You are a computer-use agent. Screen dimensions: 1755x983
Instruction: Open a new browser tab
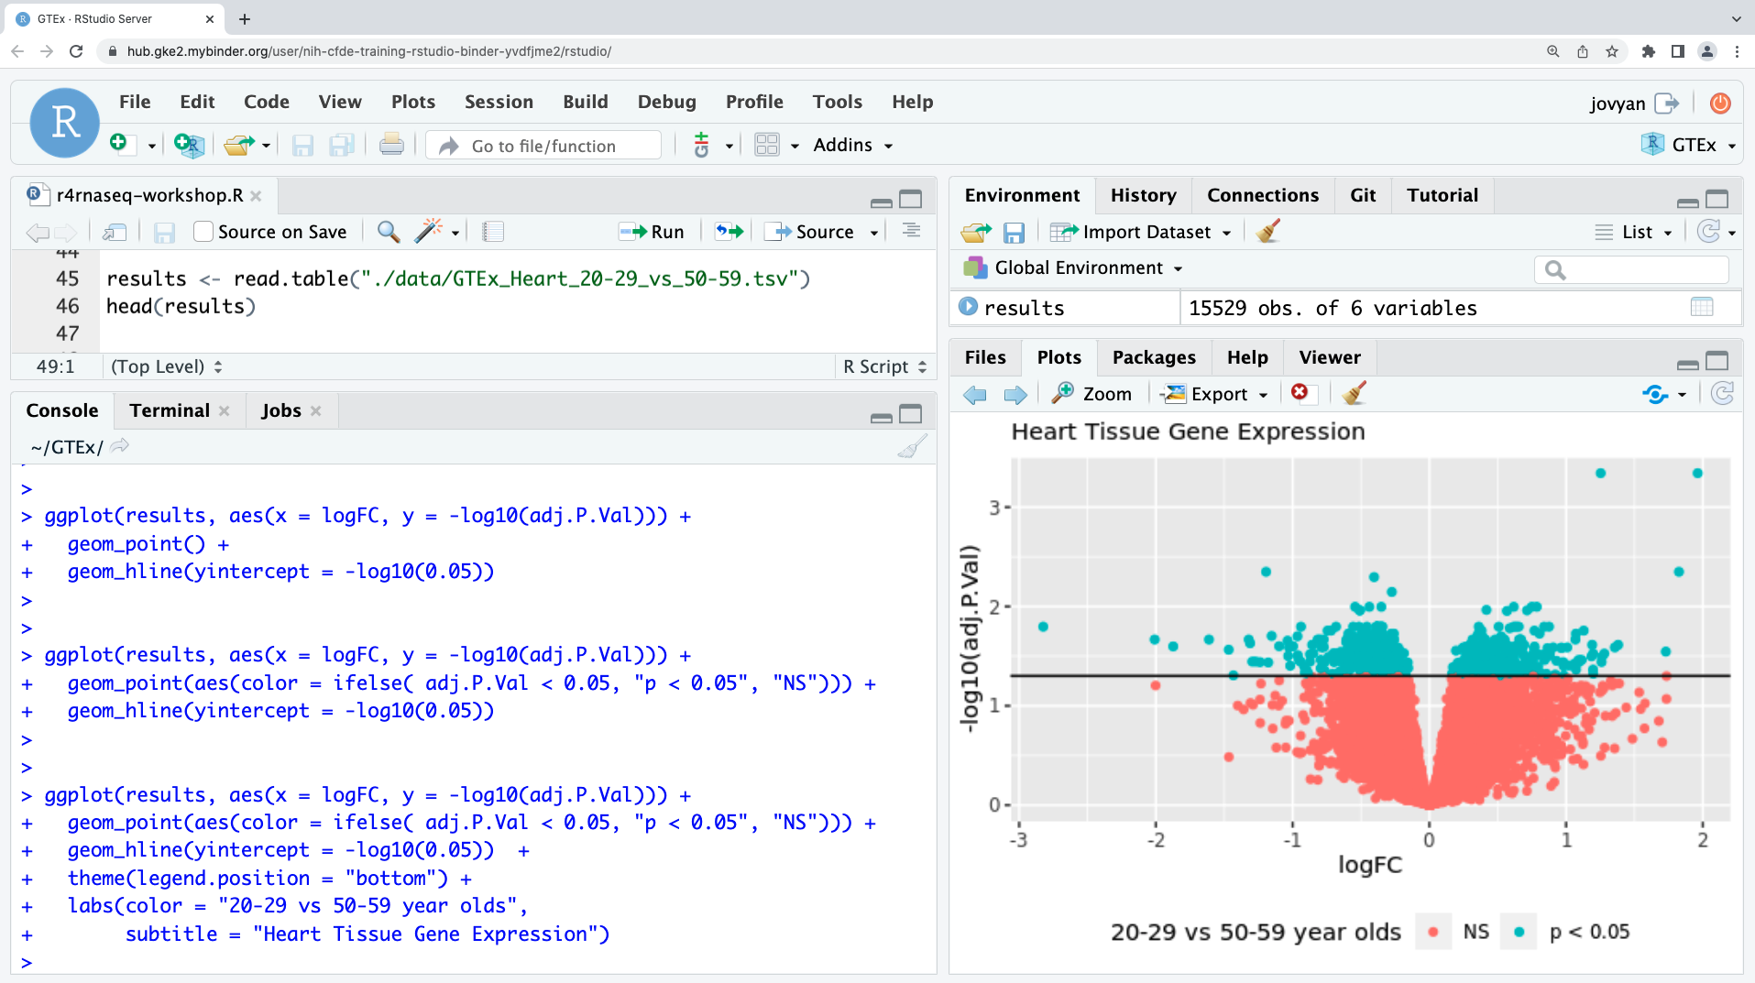pos(245,18)
